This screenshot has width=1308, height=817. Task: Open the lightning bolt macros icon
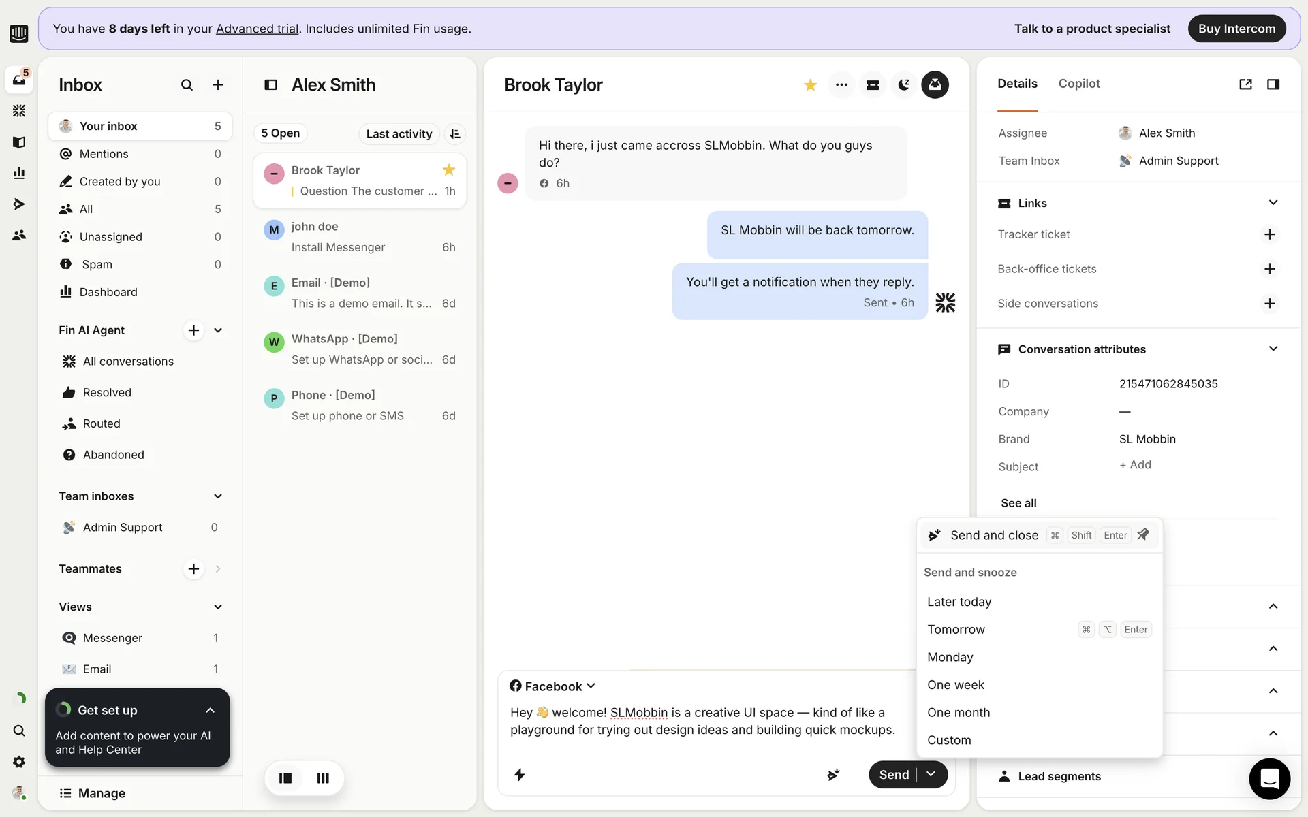[x=519, y=775]
